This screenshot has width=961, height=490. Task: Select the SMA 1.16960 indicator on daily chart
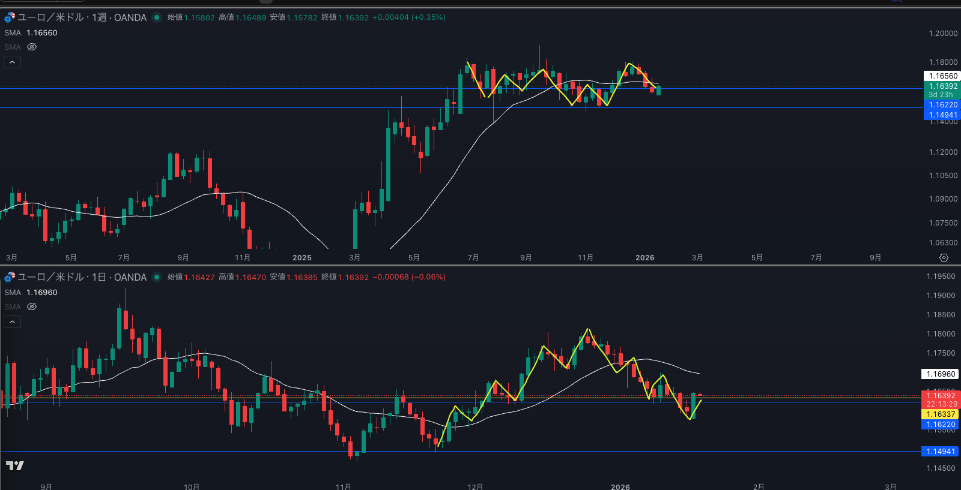coord(31,293)
